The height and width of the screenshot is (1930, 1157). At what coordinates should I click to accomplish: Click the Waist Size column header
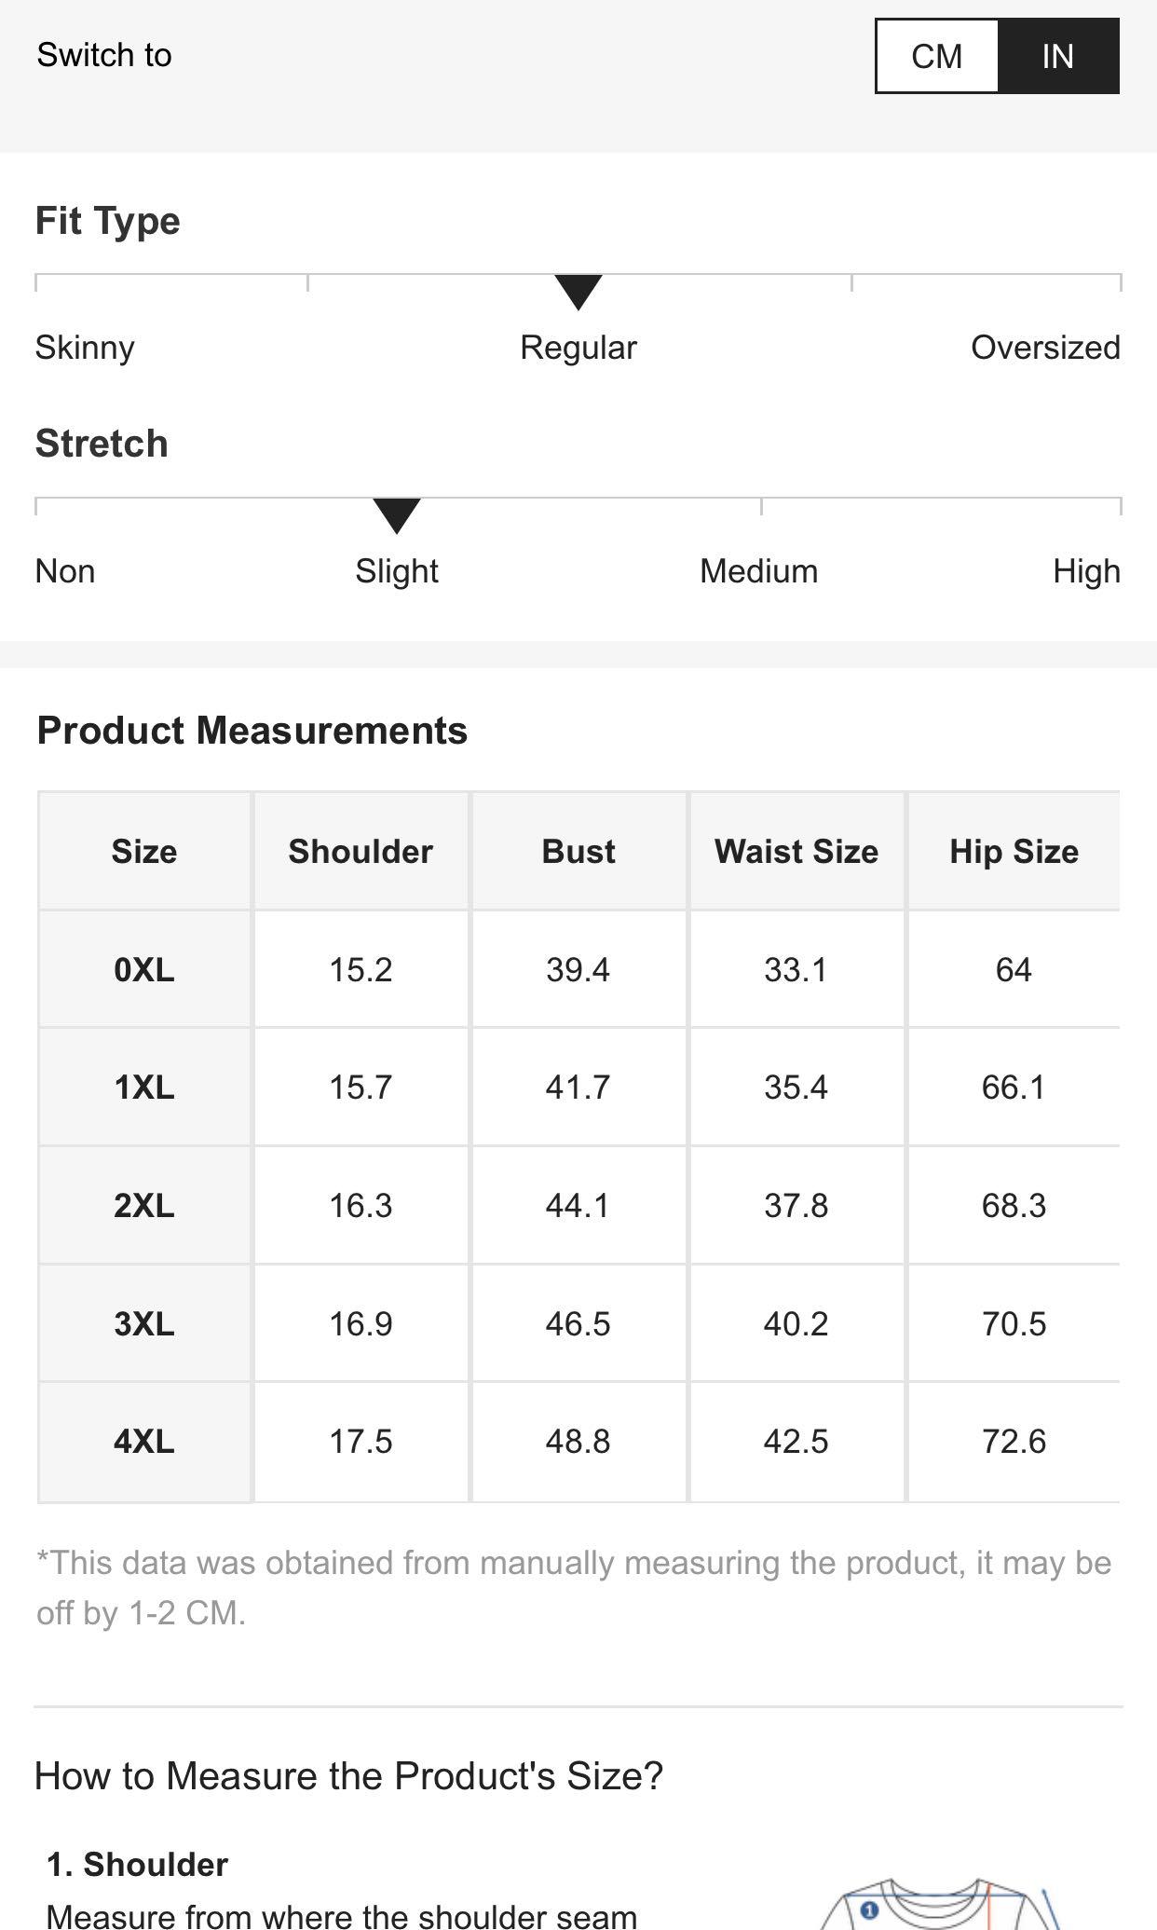coord(796,851)
